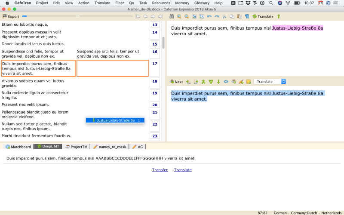The height and width of the screenshot is (215, 344).
Task: Click the Export flag button
Action: click(x=11, y=16)
